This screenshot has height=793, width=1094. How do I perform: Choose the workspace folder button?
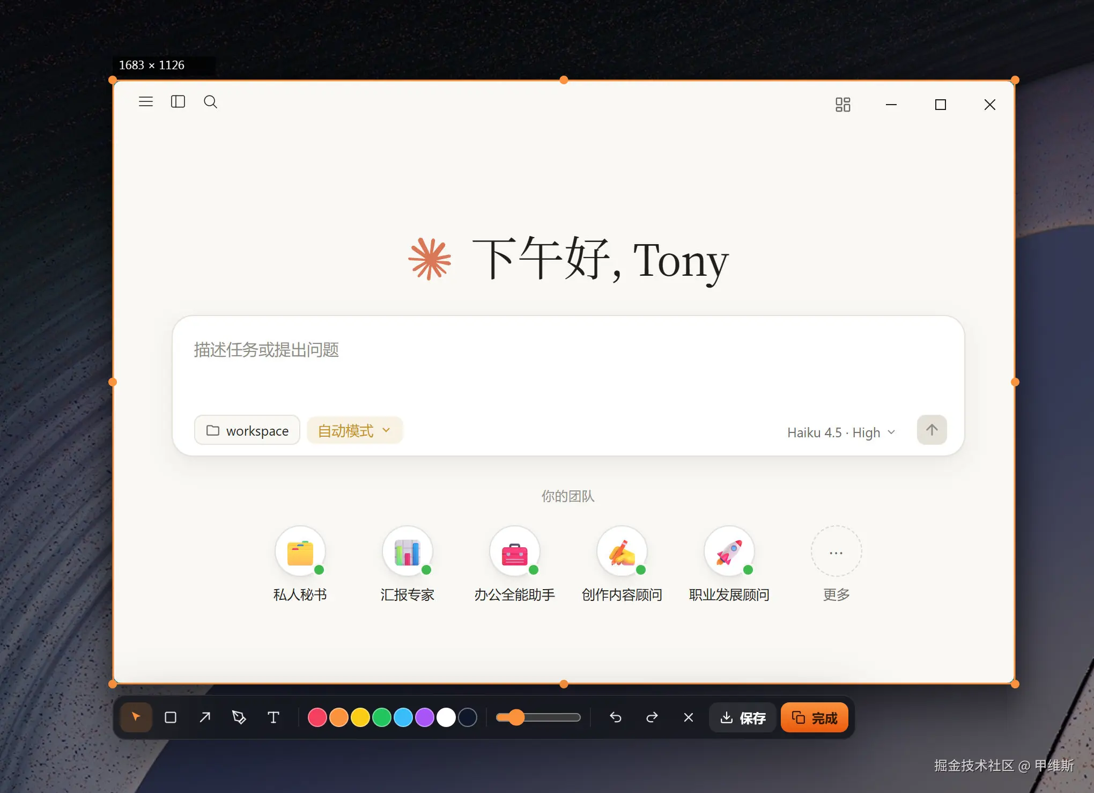(247, 430)
